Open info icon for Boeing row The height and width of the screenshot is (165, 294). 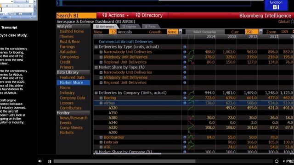pyautogui.click(x=185, y=98)
